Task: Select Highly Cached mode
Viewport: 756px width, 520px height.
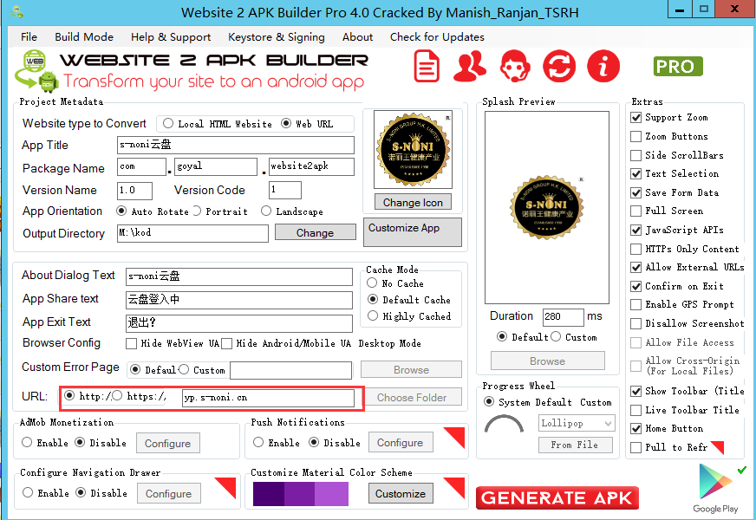Action: point(372,316)
